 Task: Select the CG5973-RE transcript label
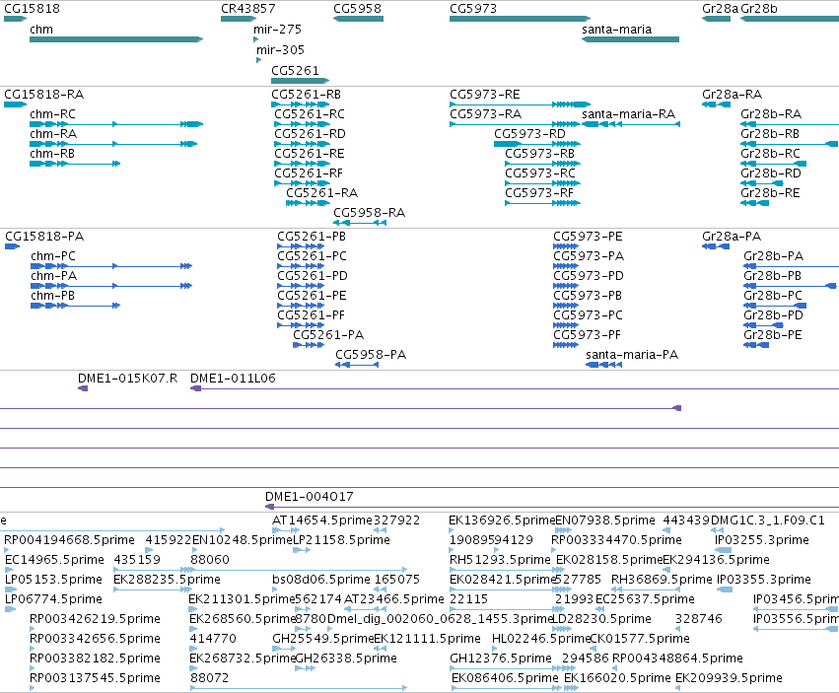485,95
